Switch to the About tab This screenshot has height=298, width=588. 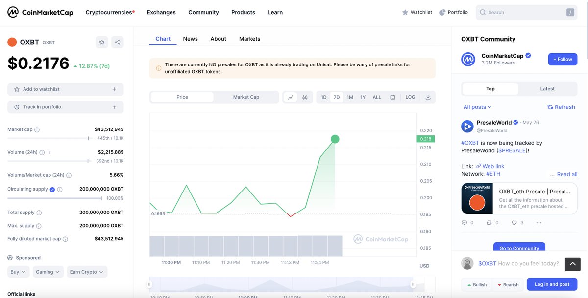[x=218, y=39]
